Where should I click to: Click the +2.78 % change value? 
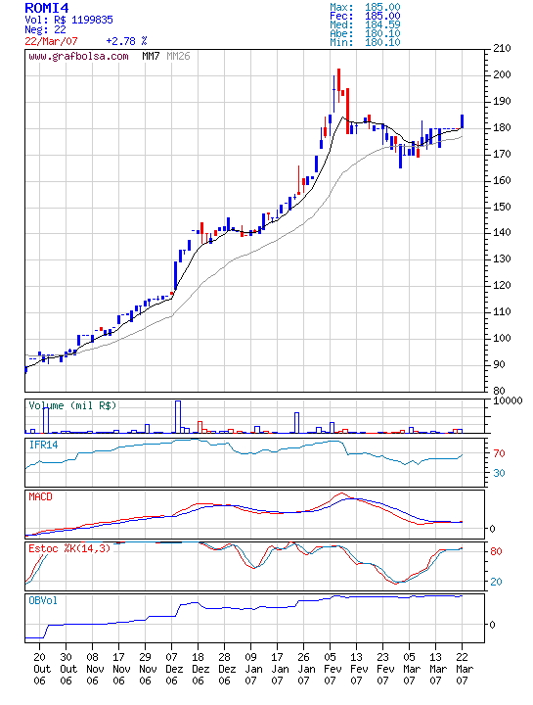pyautogui.click(x=126, y=41)
